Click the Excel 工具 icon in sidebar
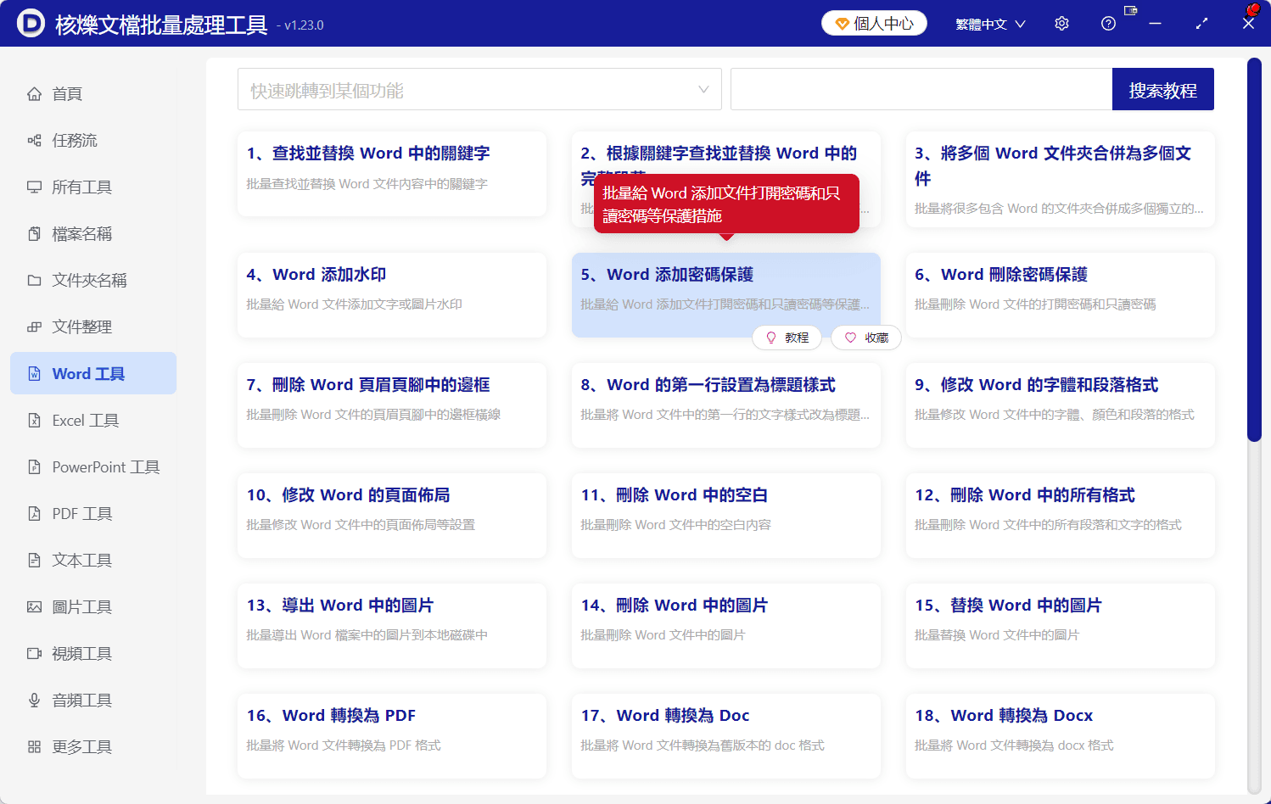Screen dimensions: 1271x804 (x=34, y=420)
